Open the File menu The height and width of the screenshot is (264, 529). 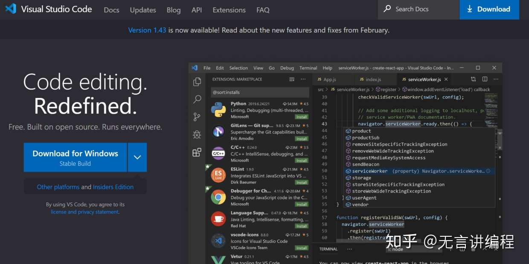[207, 68]
